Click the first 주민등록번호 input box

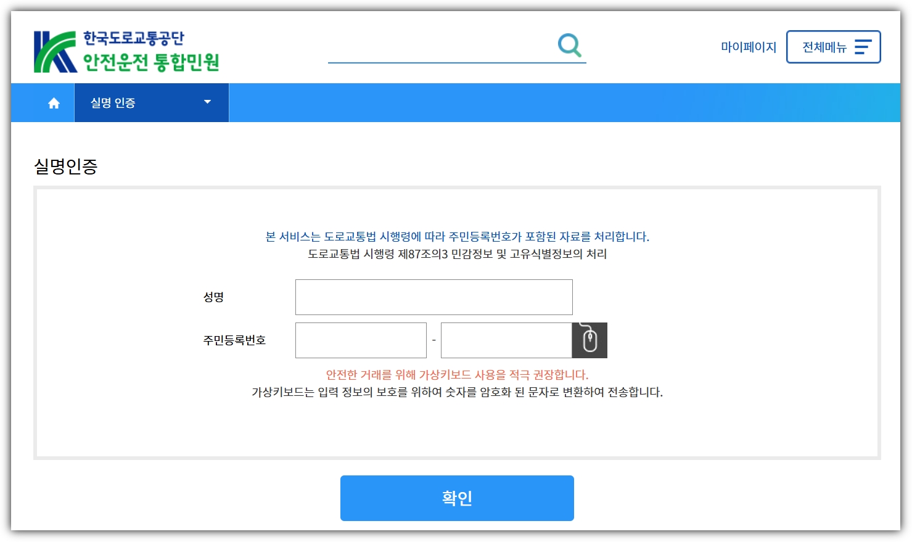[360, 340]
